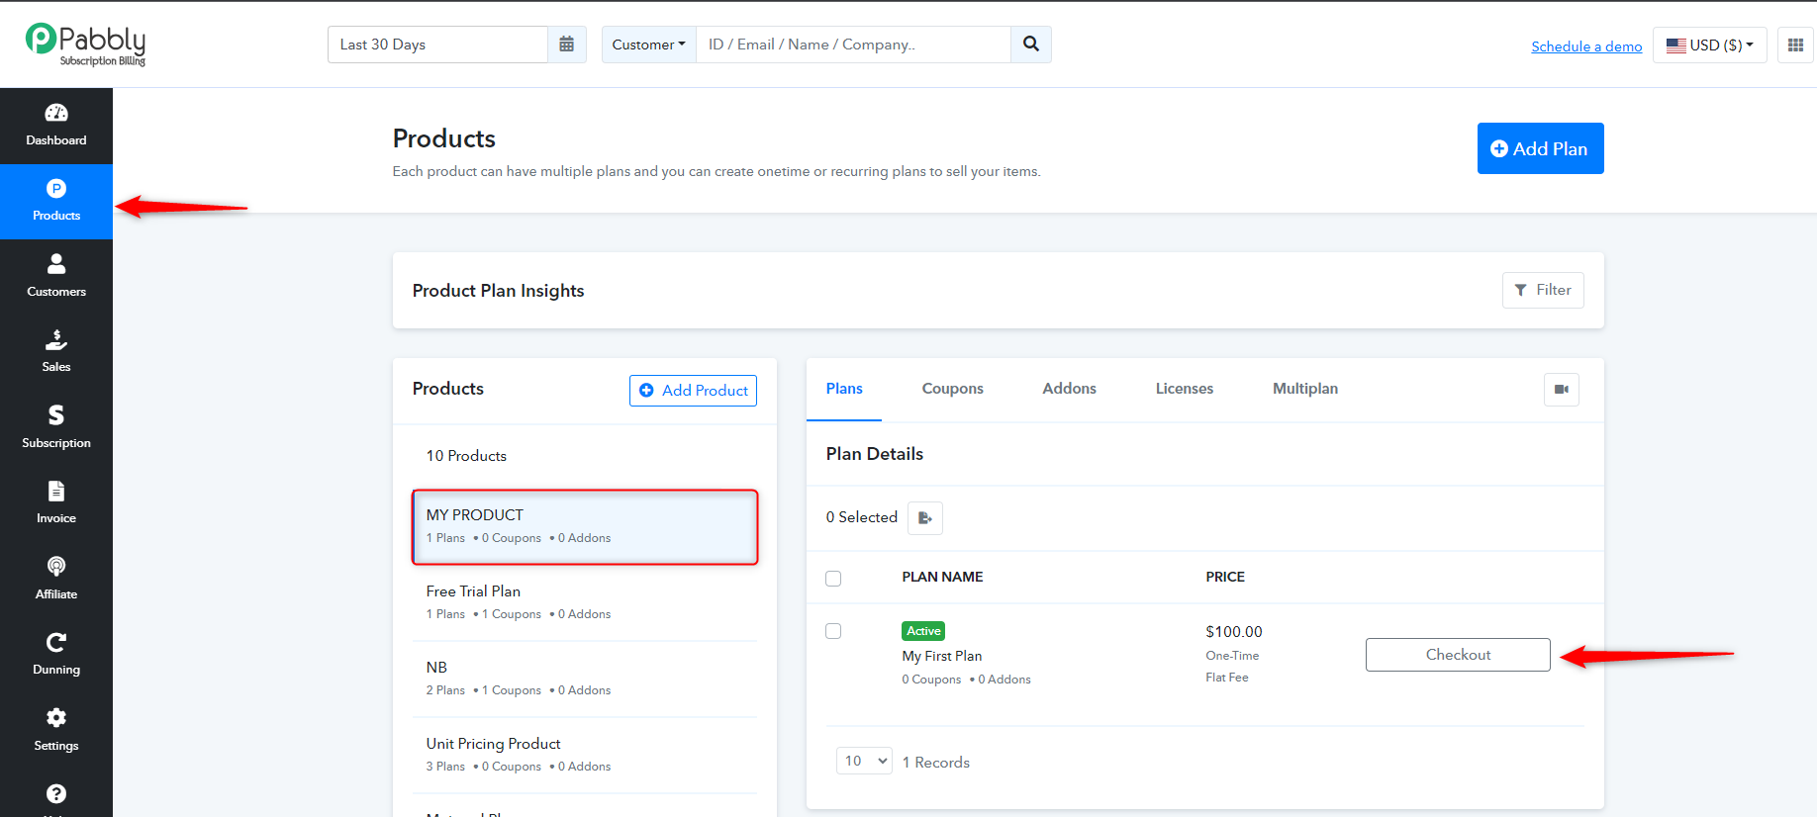This screenshot has height=817, width=1817.
Task: Open the apps grid icon
Action: point(1795,45)
